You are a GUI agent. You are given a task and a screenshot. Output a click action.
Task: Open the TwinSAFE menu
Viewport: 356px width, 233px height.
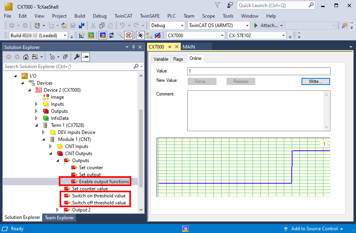click(150, 16)
